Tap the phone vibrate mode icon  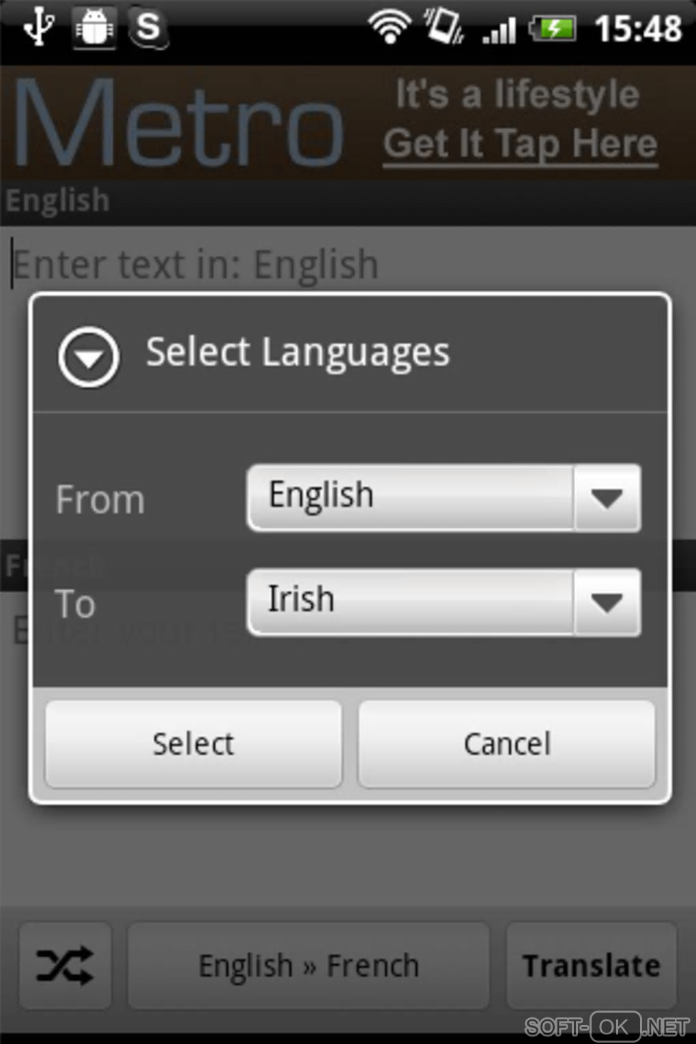pyautogui.click(x=444, y=27)
